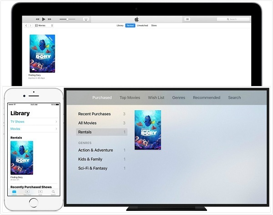
Task: Tap the Finding Dory title on iPhone
Action: click(x=16, y=177)
